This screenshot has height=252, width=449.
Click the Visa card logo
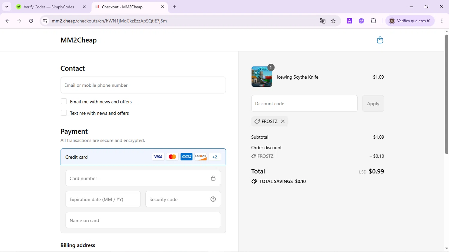[x=158, y=157]
